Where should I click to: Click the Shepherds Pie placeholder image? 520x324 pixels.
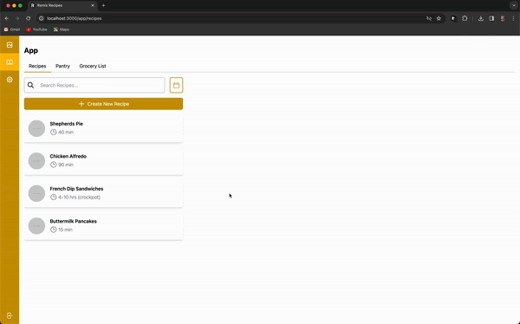click(x=36, y=128)
